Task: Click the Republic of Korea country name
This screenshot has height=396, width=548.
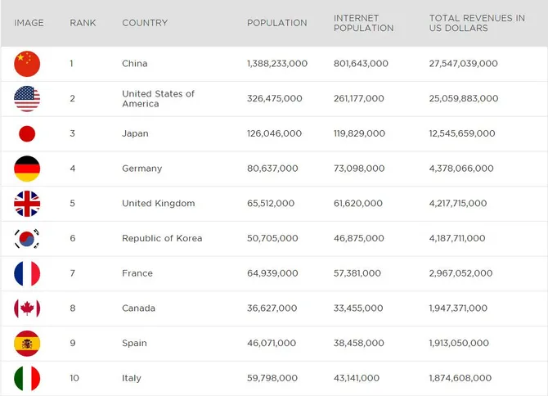Action: 162,238
